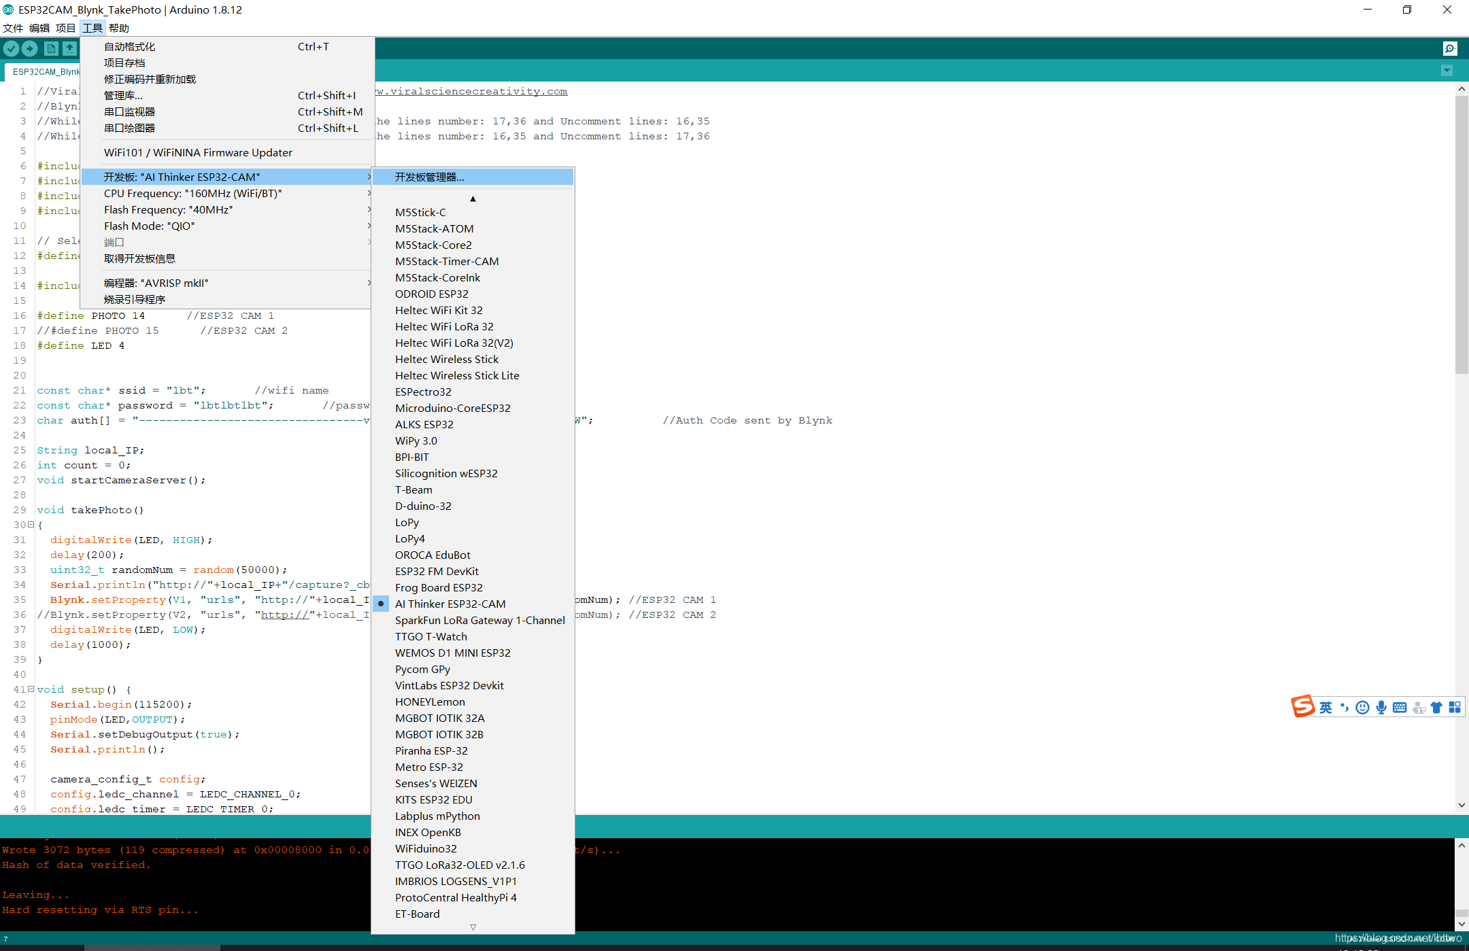This screenshot has width=1469, height=951.
Task: Open the sketch tab dropdown arrow
Action: [x=1447, y=71]
